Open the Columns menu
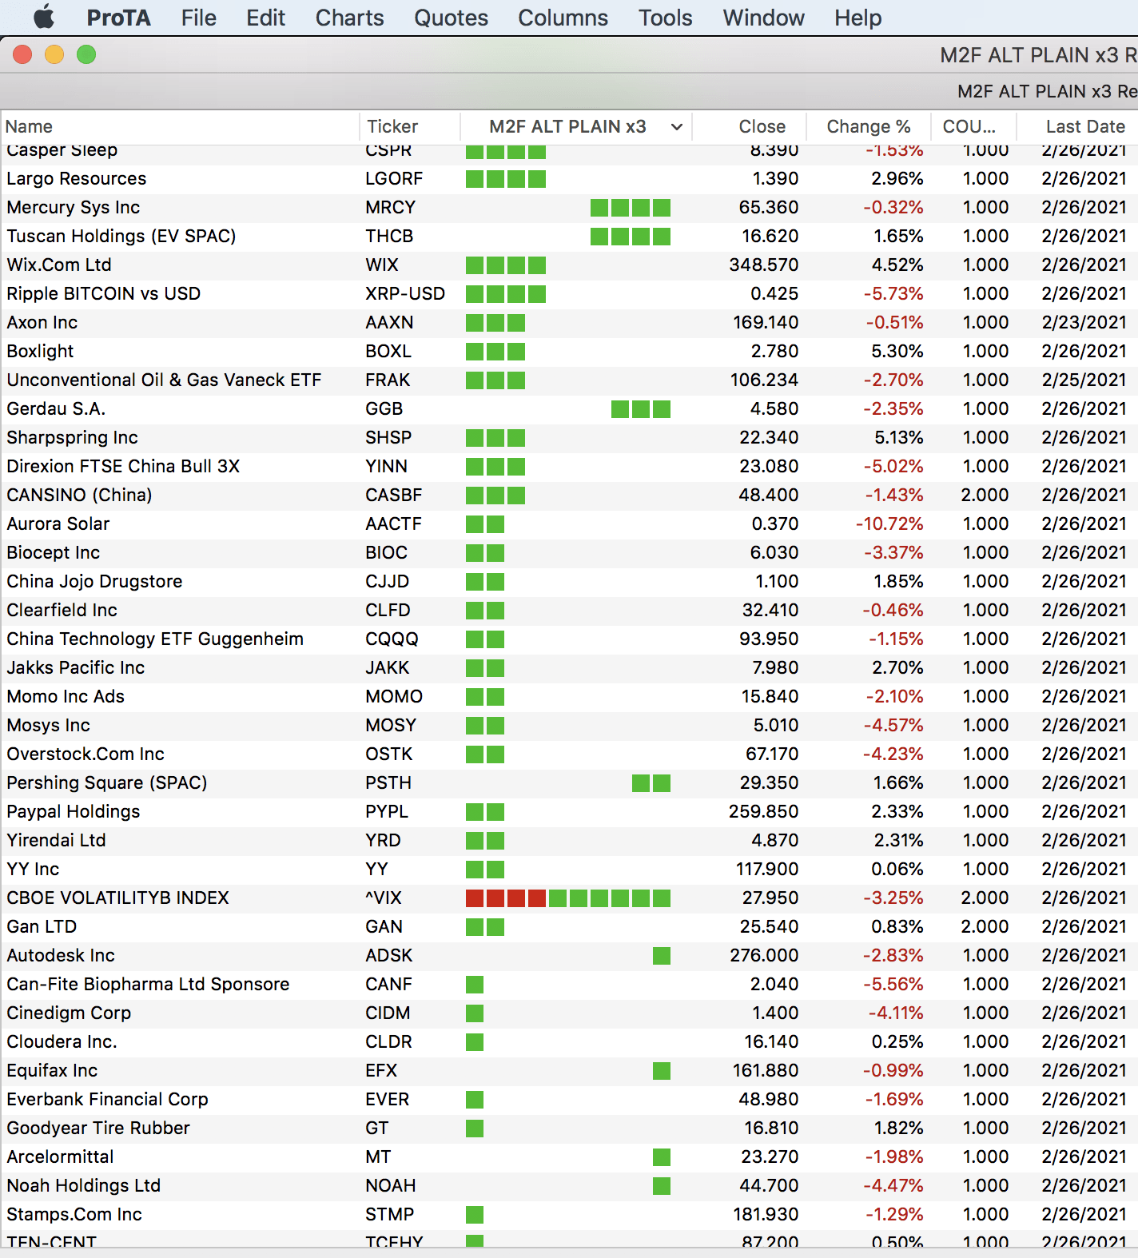 pos(563,18)
